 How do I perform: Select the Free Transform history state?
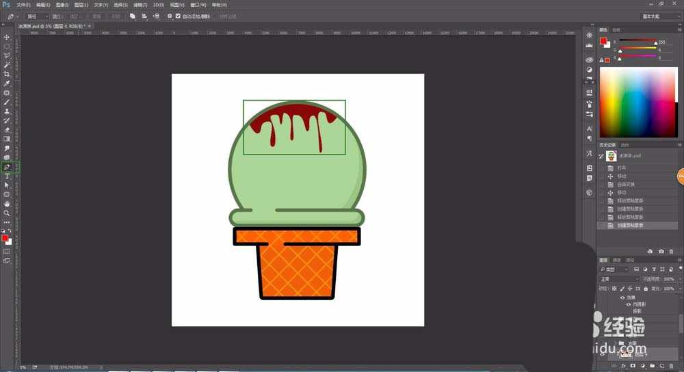627,185
